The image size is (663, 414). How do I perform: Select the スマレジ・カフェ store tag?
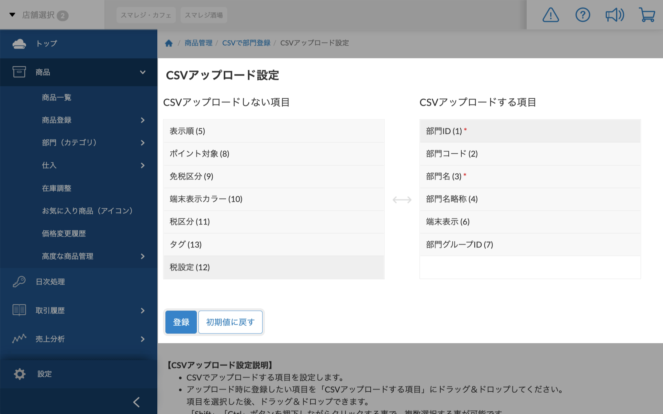click(146, 15)
